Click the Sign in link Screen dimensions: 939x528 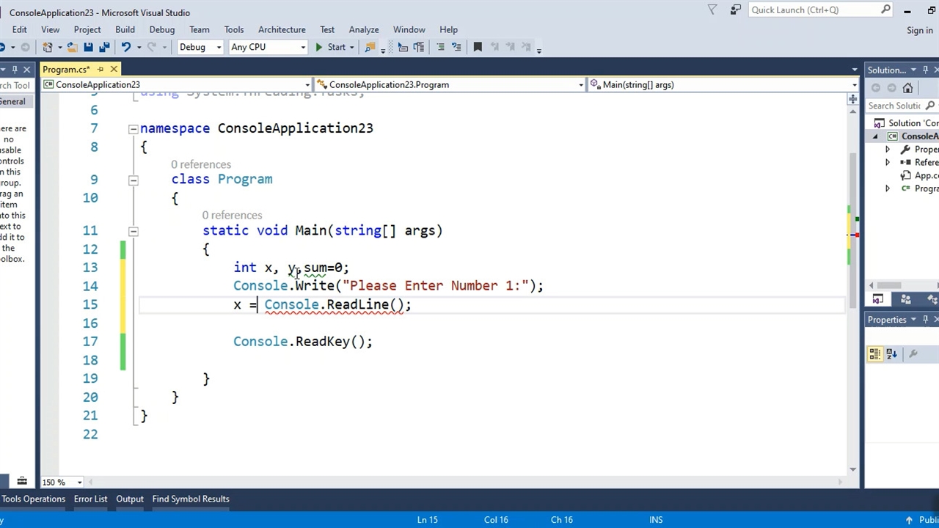(919, 30)
